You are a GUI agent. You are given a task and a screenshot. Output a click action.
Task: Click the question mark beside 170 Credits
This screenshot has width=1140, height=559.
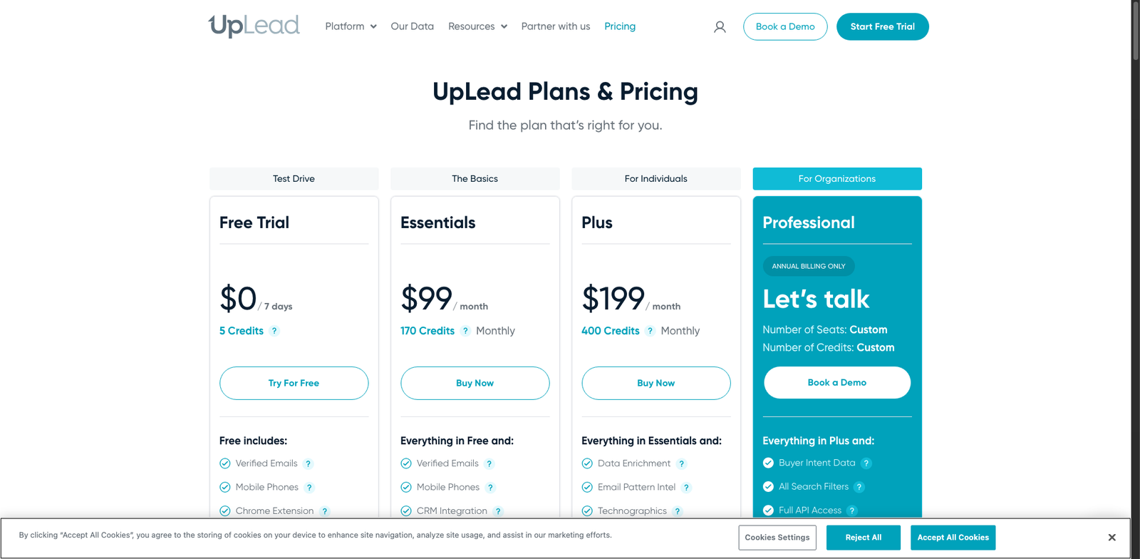[x=465, y=330]
